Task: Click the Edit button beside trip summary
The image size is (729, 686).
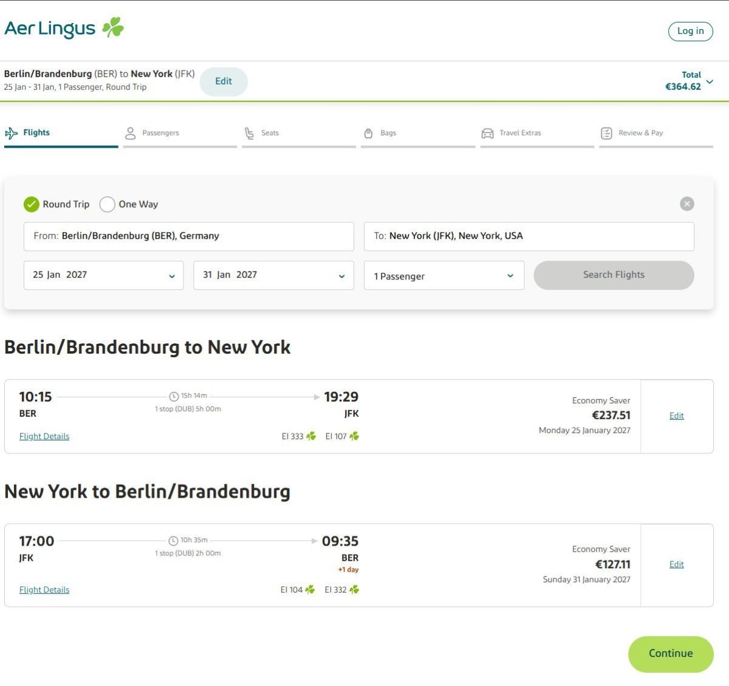Action: pos(224,81)
